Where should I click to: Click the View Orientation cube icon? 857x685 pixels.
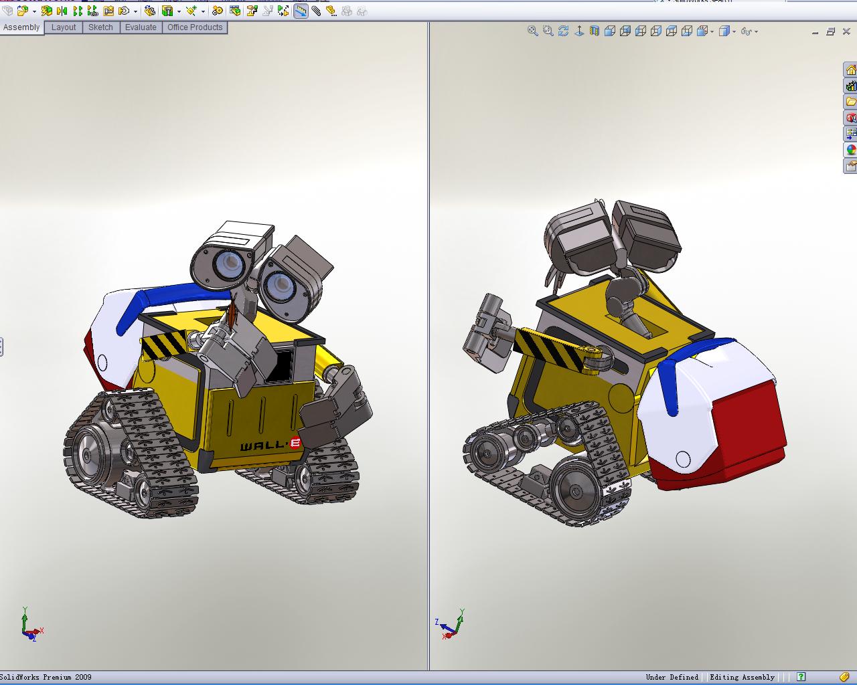click(702, 31)
